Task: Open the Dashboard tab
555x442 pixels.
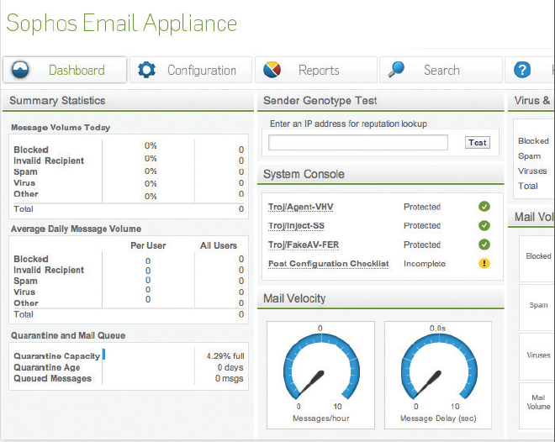Action: tap(65, 70)
